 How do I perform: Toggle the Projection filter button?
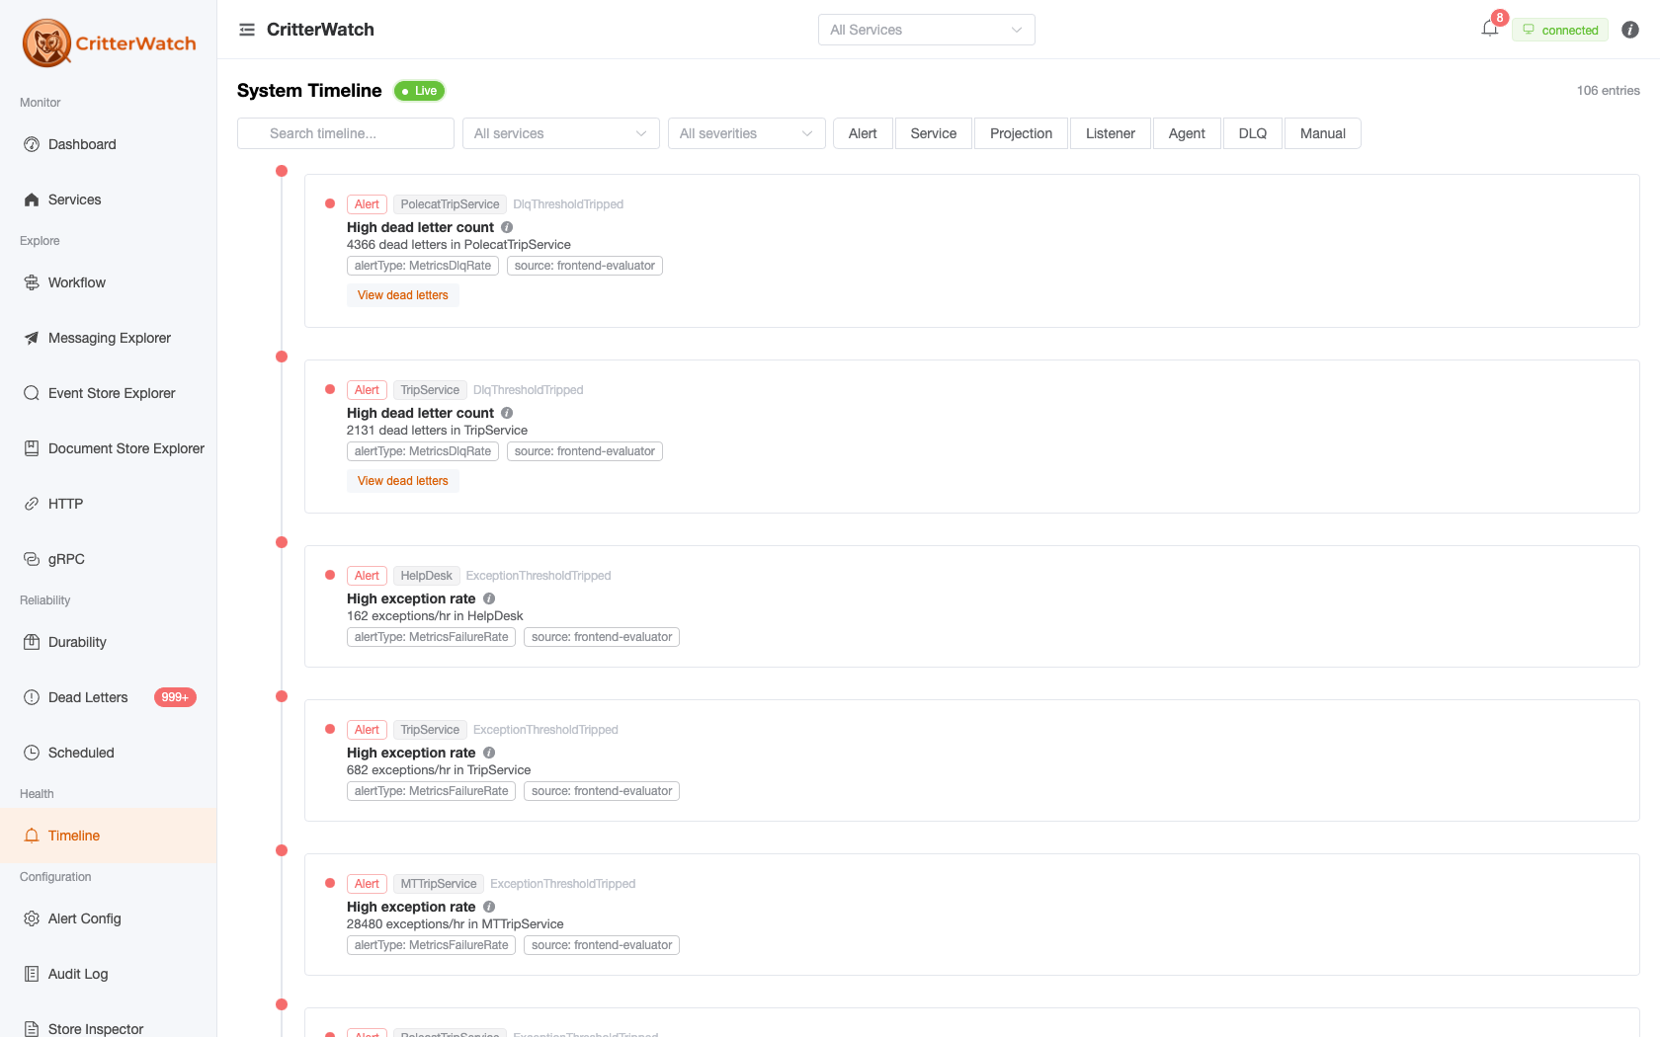click(1021, 133)
